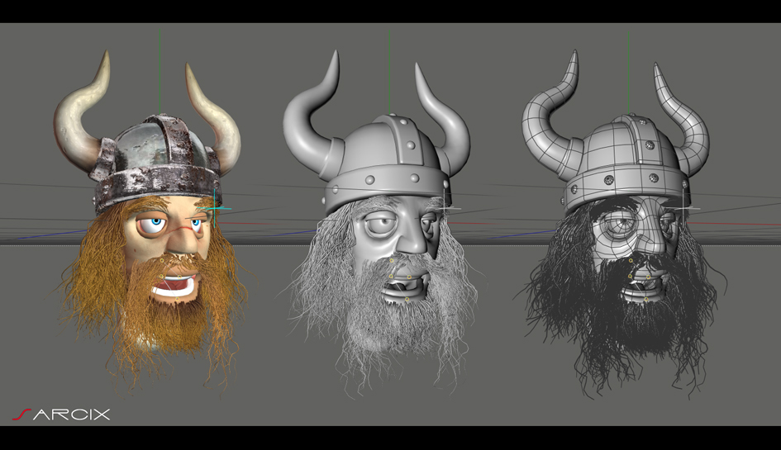Image resolution: width=781 pixels, height=450 pixels.
Task: Pick yellow joint marker under wireframe viking's nose
Action: [631, 260]
